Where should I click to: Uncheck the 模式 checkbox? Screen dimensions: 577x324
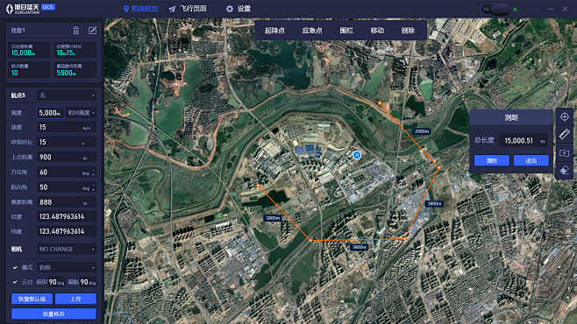click(x=15, y=267)
